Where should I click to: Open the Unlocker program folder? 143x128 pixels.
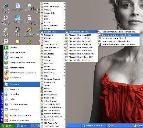pyautogui.click(x=53, y=57)
